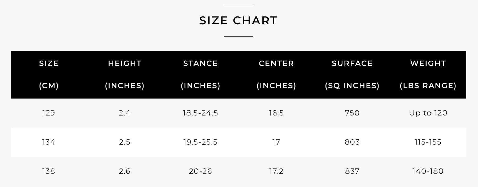
Task: Select the SURFACE (SQ INCHES) column header
Action: [x=352, y=74]
